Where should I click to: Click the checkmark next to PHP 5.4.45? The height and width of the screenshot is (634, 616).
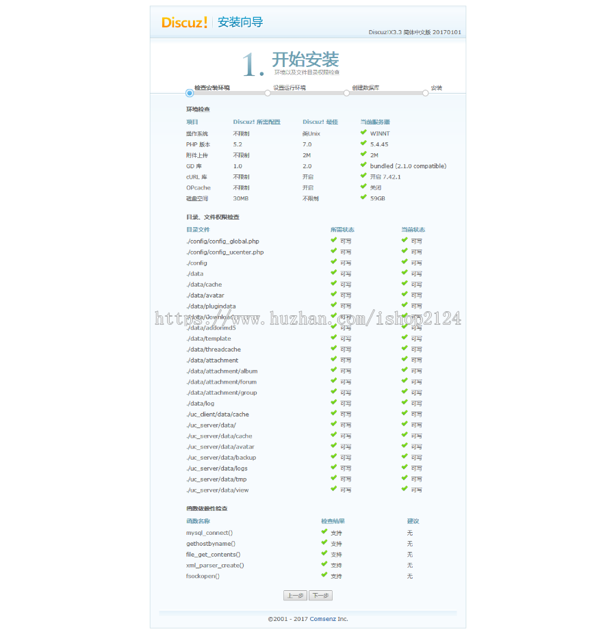[x=363, y=144]
